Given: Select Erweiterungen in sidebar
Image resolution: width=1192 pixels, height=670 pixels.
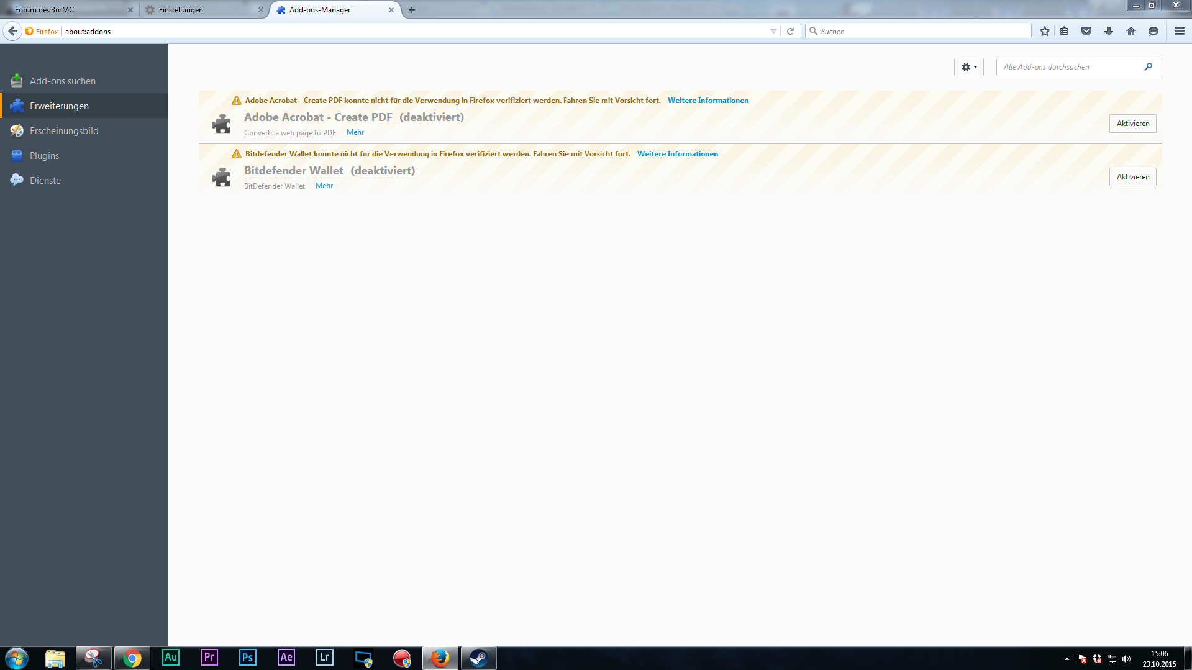Looking at the screenshot, I should [x=84, y=106].
